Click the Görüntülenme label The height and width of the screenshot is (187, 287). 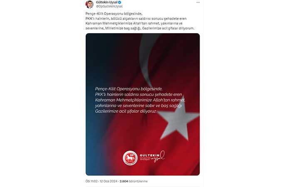[x=138, y=181]
